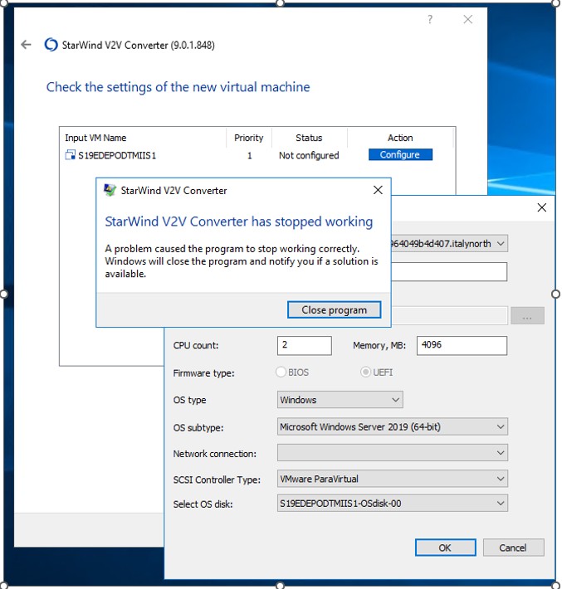Image resolution: width=562 pixels, height=589 pixels.
Task: Click the Status column header
Action: pyautogui.click(x=309, y=138)
